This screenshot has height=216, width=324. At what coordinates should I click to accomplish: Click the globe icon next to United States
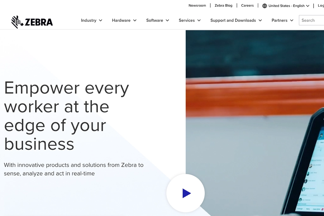coord(265,6)
